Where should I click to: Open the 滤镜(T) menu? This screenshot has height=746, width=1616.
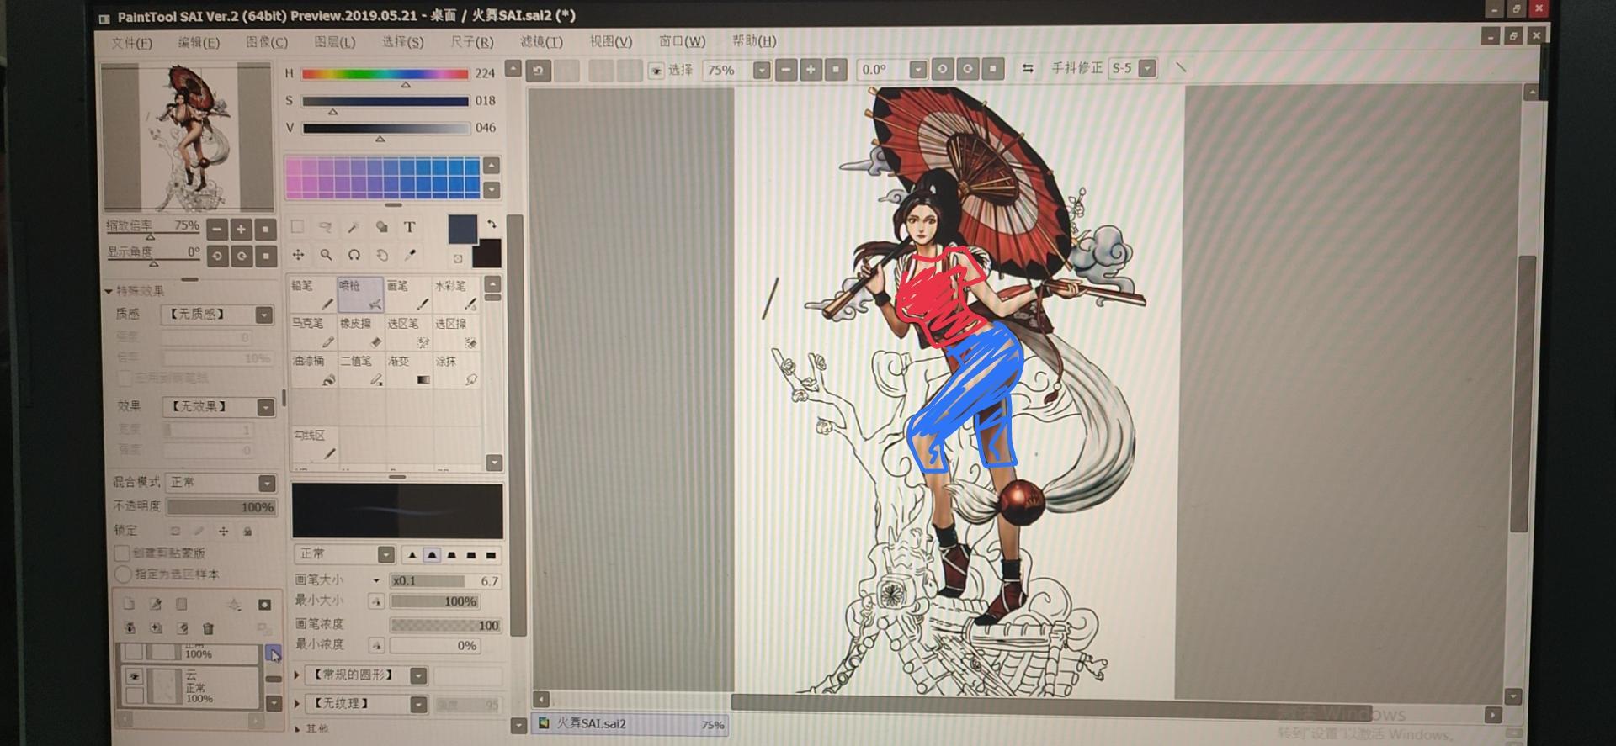pyautogui.click(x=541, y=41)
